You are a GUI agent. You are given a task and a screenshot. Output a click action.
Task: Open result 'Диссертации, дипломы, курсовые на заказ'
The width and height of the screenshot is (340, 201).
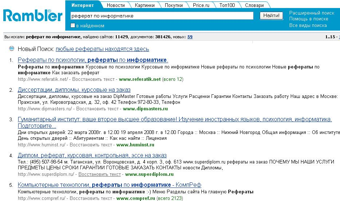74,90
